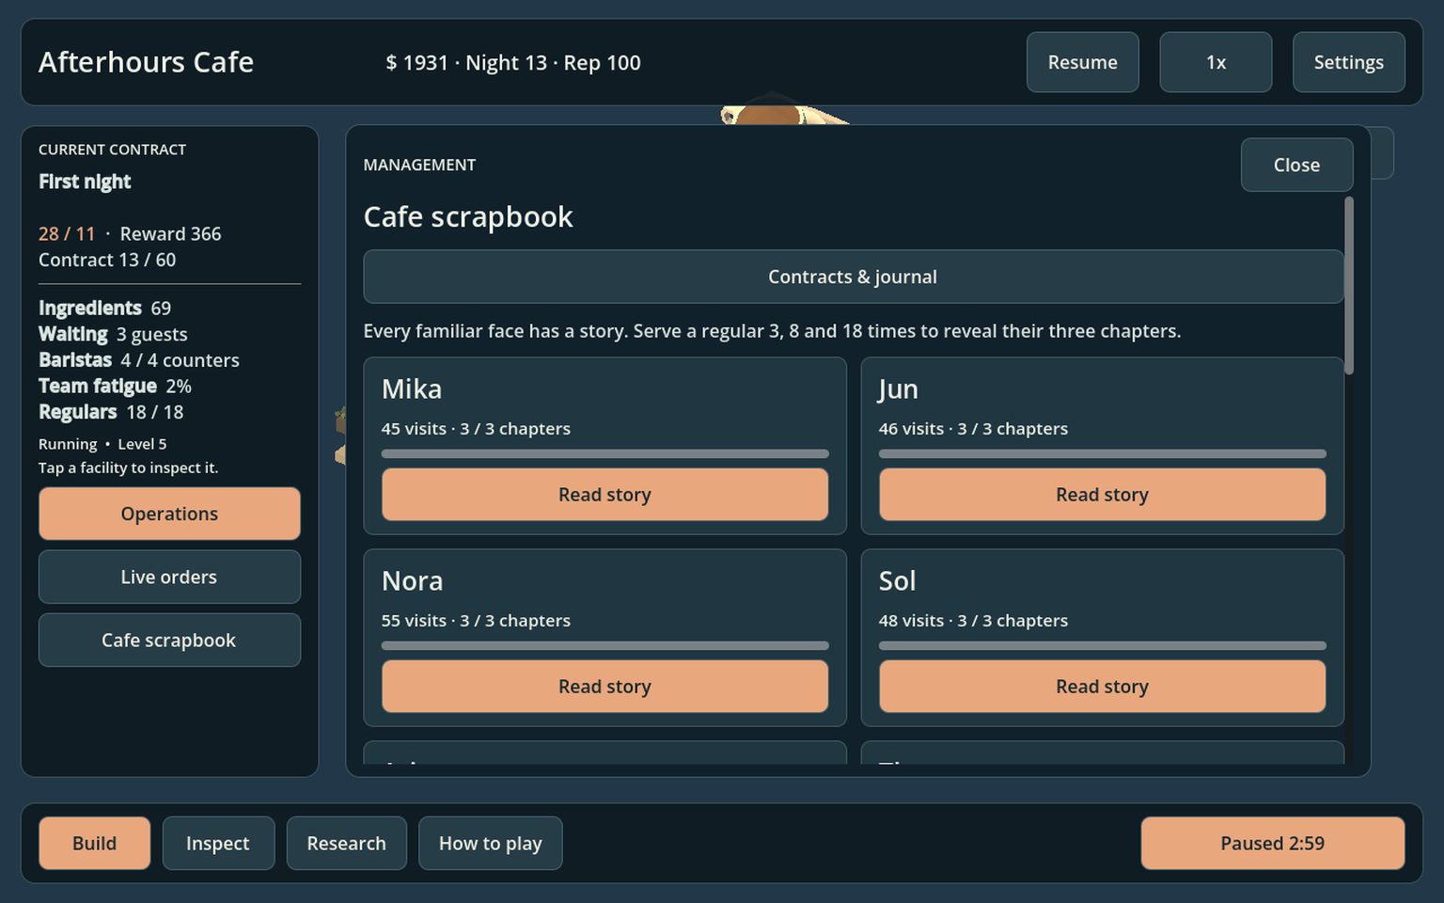Open Cafe scrapbook from the sidebar
1444x903 pixels.
[x=169, y=640]
